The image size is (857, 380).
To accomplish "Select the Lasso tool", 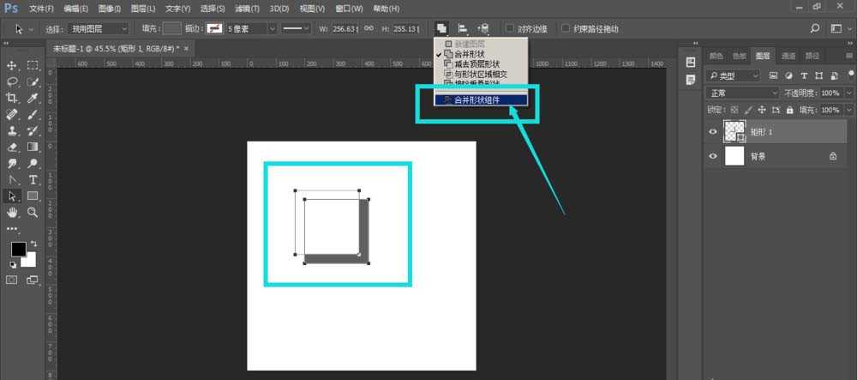I will 13,81.
